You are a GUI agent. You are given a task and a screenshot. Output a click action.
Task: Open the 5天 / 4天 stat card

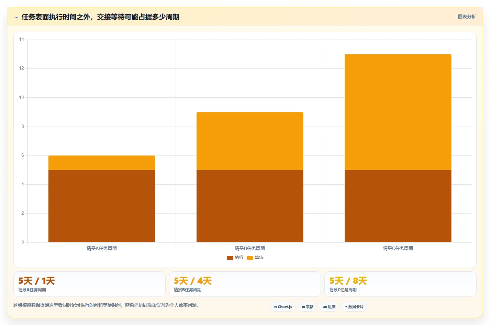tap(245, 284)
